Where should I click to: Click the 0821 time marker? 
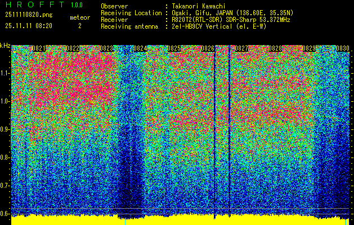point(39,48)
